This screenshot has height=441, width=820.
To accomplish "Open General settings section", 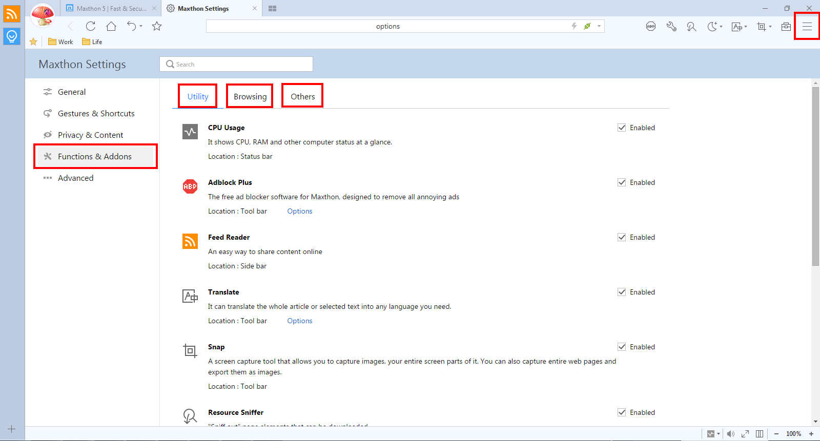I will point(72,92).
